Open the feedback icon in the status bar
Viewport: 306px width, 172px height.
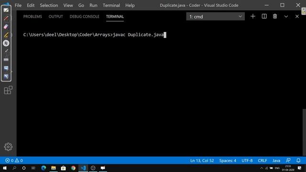point(288,161)
